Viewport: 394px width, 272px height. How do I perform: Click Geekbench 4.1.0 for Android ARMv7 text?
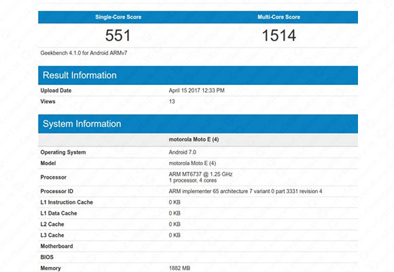coord(84,53)
